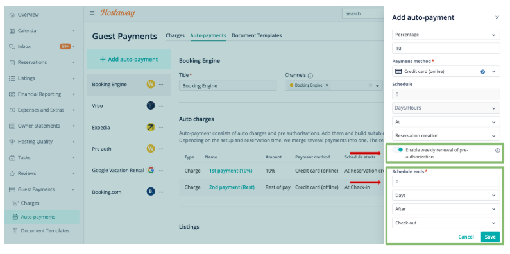The width and height of the screenshot is (510, 254).
Task: Collapse the Guest Payments sidebar section
Action: pyautogui.click(x=73, y=189)
